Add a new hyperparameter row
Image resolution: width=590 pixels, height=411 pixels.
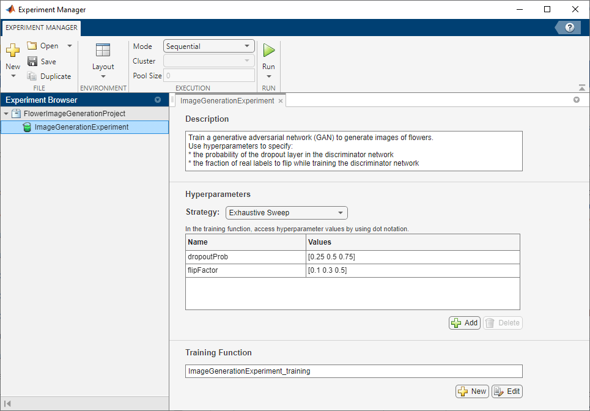[x=464, y=323]
